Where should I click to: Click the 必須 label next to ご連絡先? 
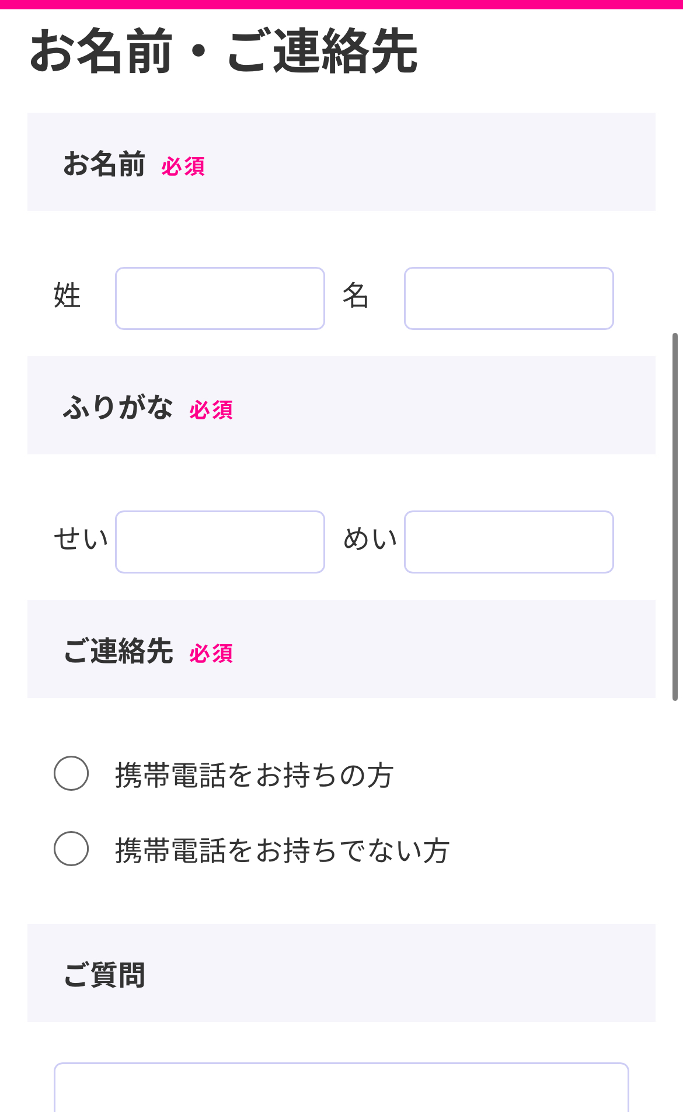tap(210, 655)
